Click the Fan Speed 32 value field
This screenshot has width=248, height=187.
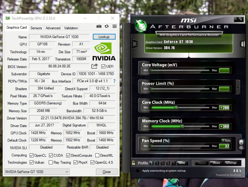224,146
